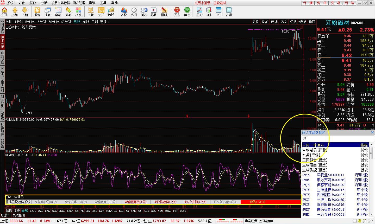The image size is (375, 224).
Task: Open the 复权 option above chart
Action: click(x=256, y=22)
